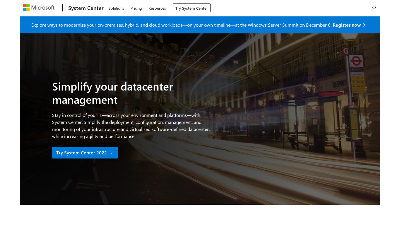400x225 pixels.
Task: Click the Windows Server Summit banner text
Action: pyautogui.click(x=181, y=25)
